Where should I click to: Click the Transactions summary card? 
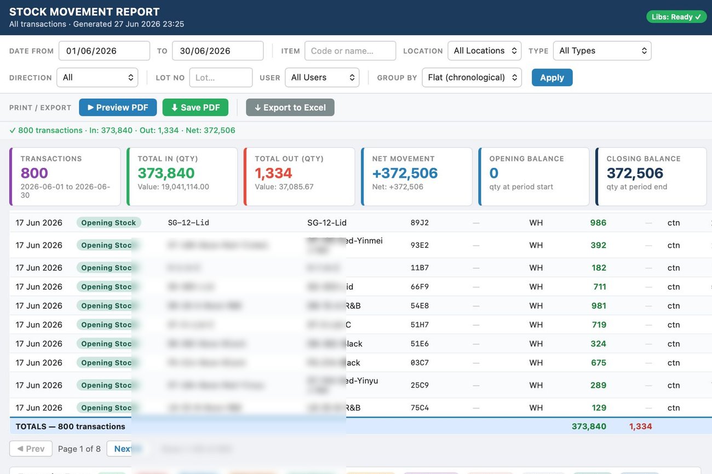(65, 177)
